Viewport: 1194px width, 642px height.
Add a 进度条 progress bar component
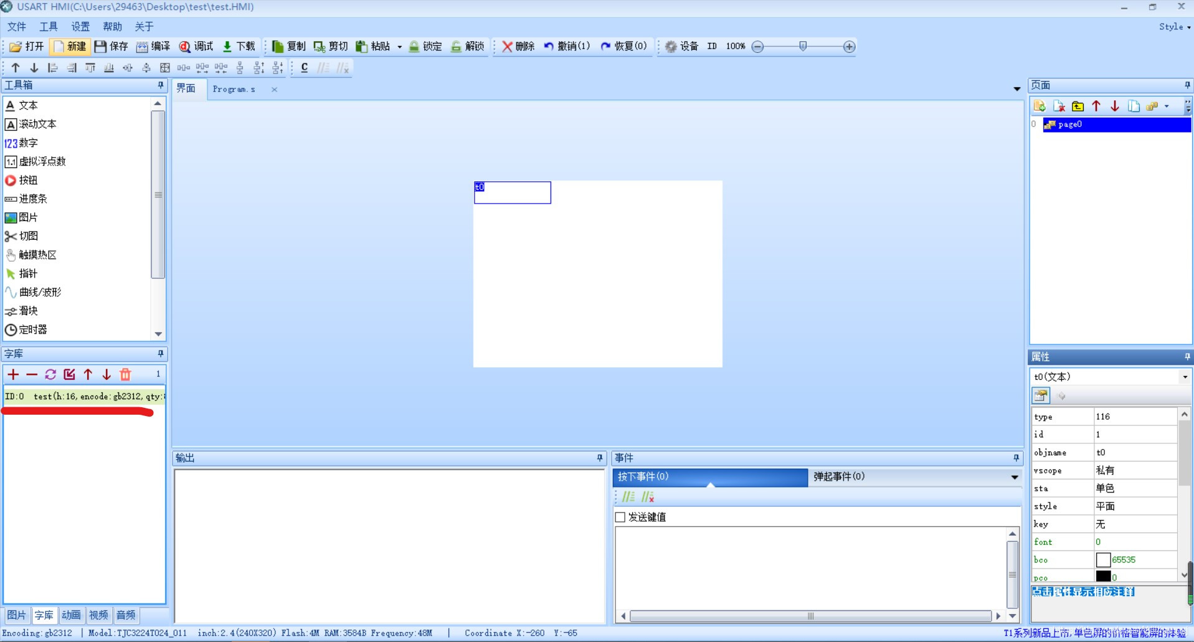26,199
